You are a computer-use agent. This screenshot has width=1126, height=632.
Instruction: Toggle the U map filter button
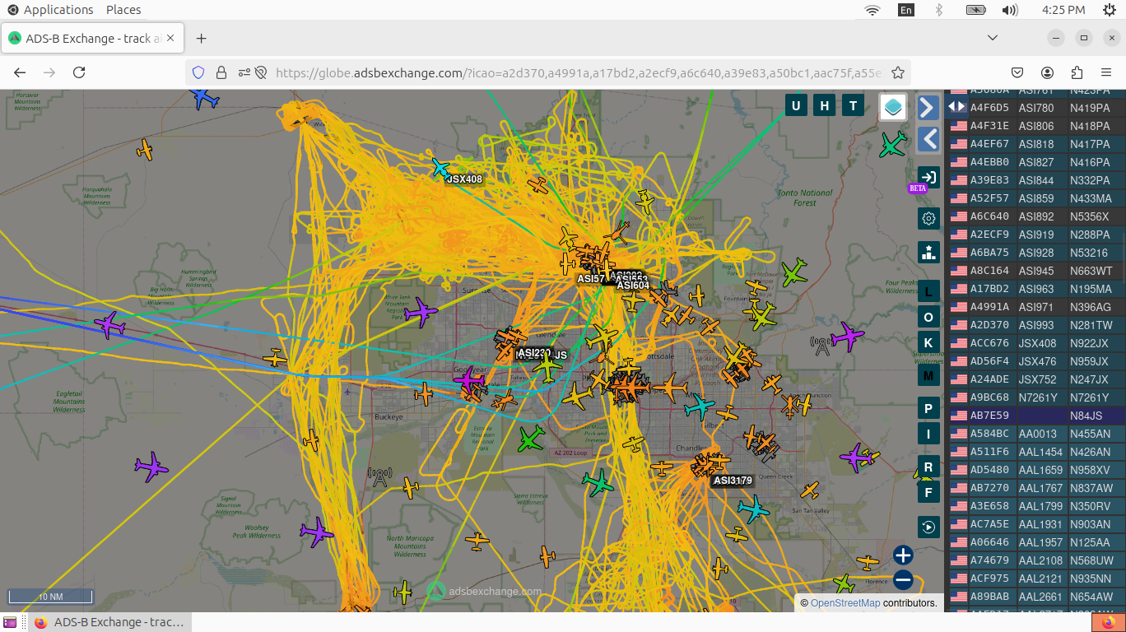[x=796, y=105]
